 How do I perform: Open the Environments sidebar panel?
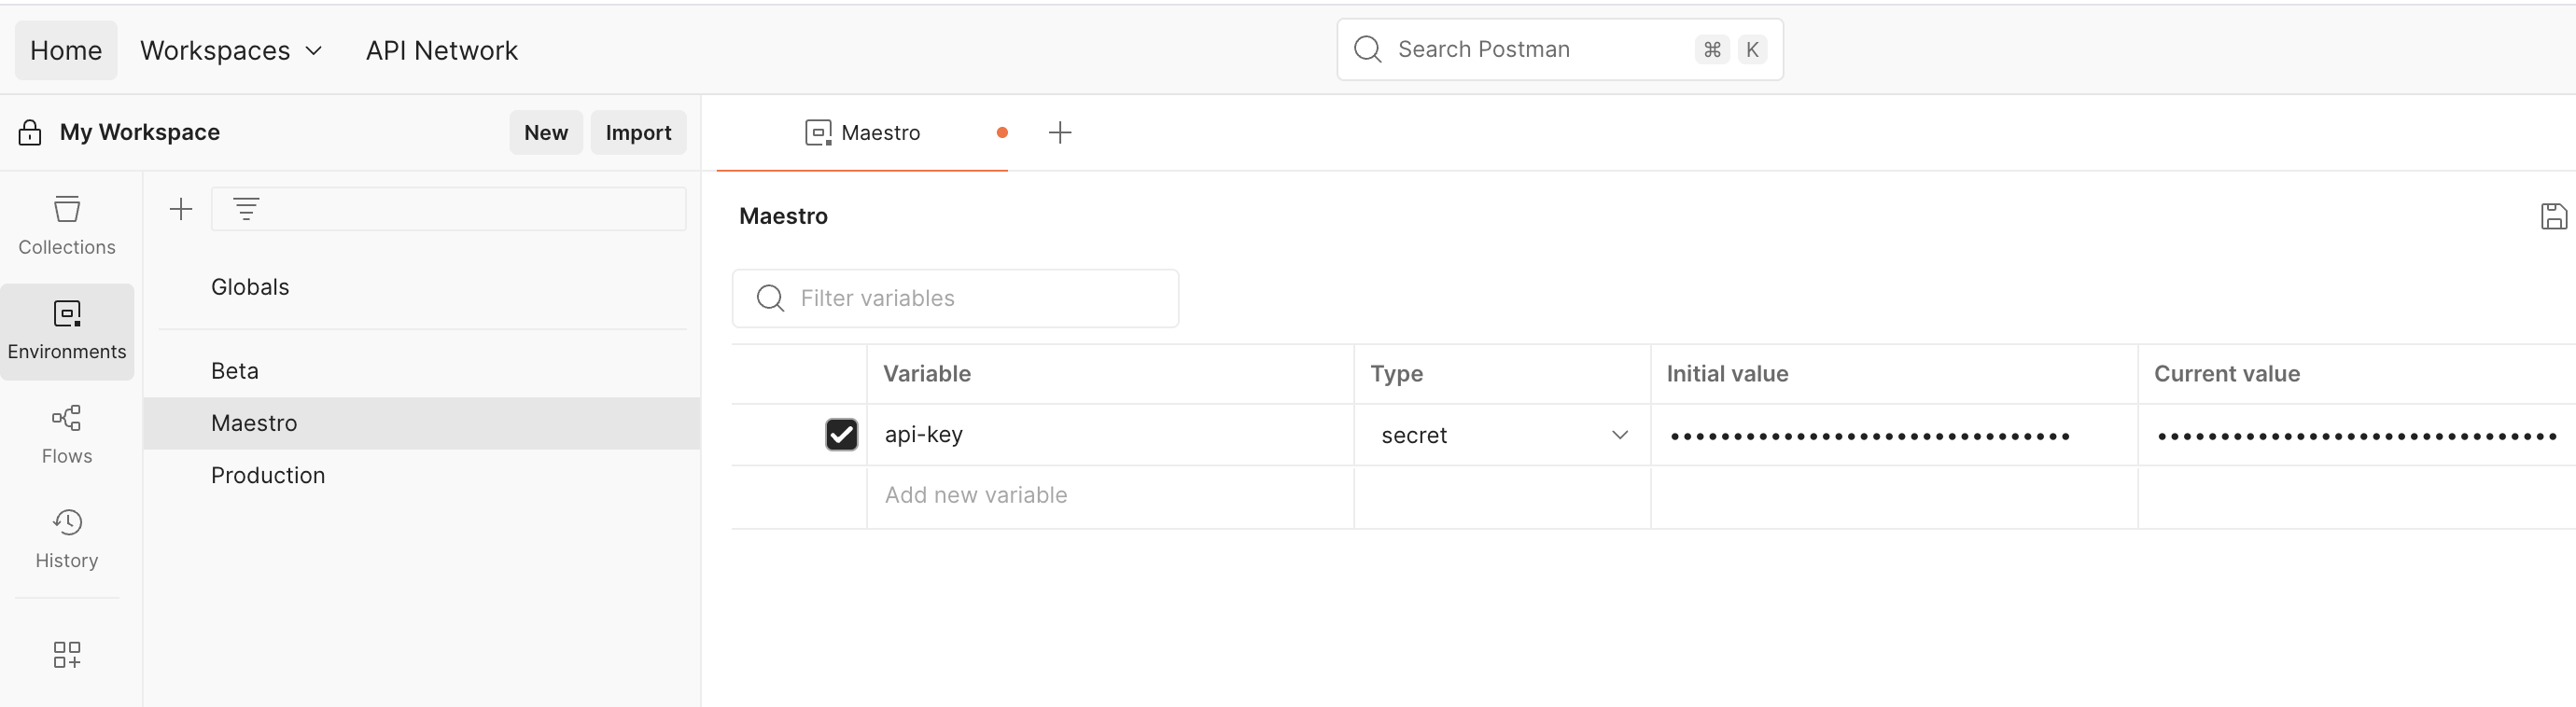[x=67, y=331]
